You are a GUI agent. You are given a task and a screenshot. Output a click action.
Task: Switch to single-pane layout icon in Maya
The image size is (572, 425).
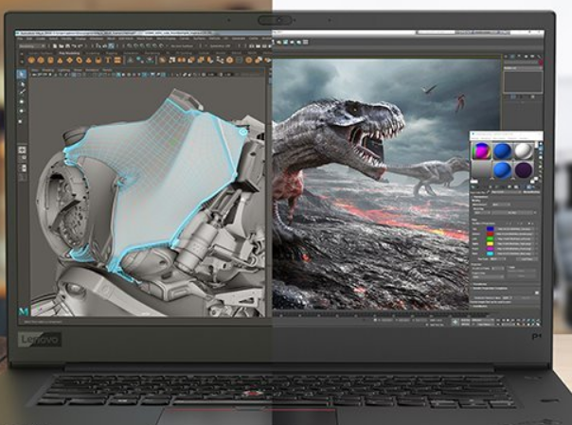[22, 150]
